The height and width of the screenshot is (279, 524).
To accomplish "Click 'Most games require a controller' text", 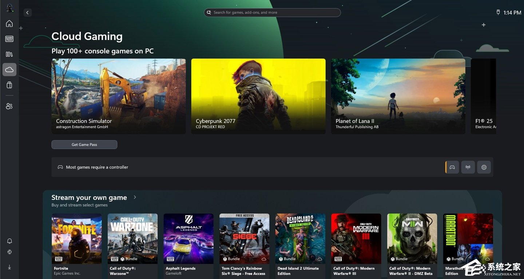I will point(97,167).
